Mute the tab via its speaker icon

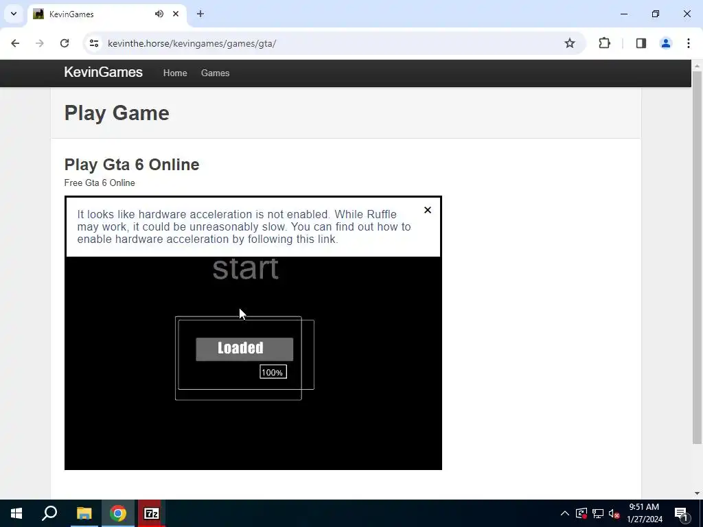(159, 14)
